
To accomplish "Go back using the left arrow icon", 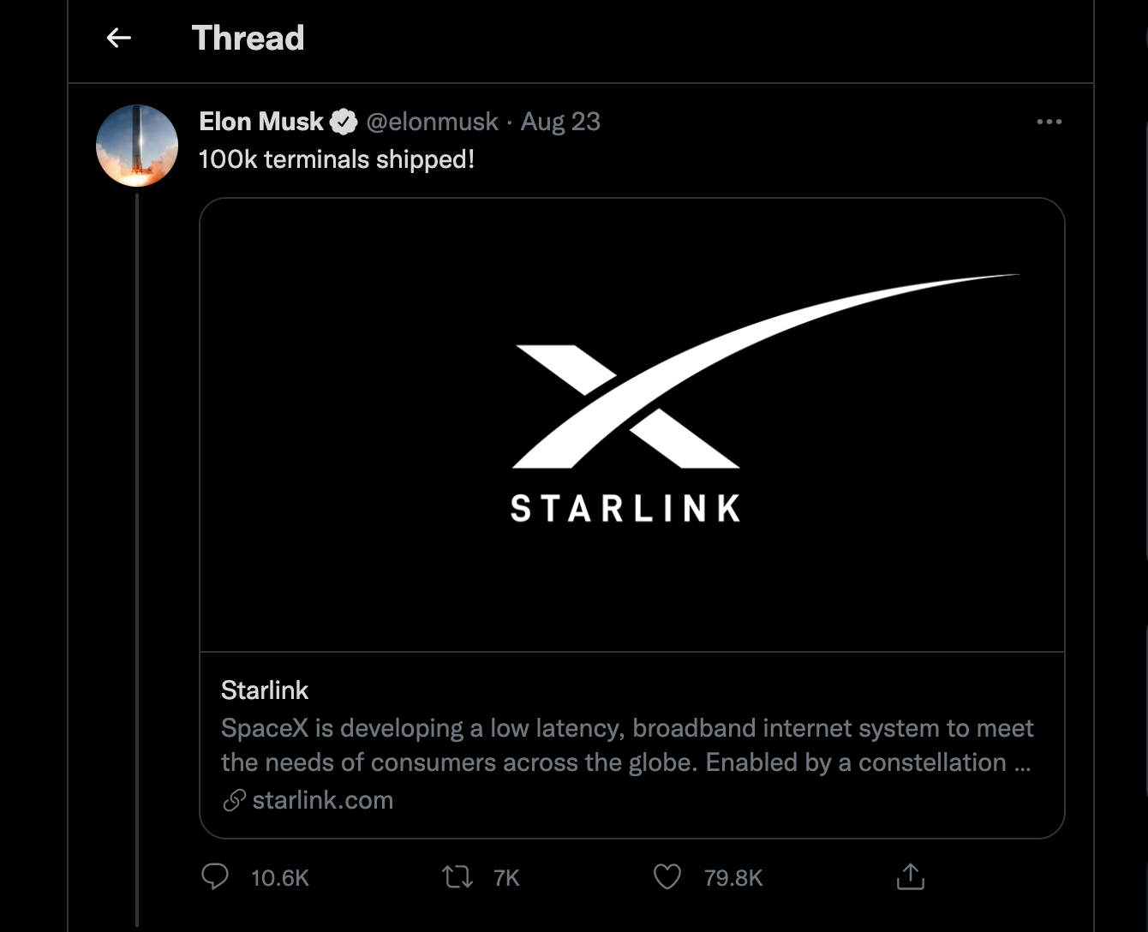I will 118,38.
